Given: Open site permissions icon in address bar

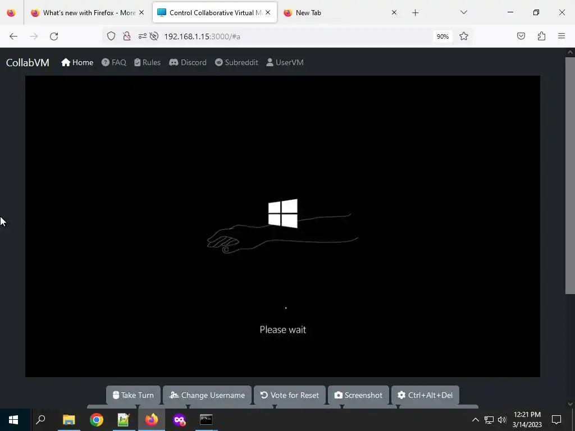Looking at the screenshot, I should pos(142,36).
